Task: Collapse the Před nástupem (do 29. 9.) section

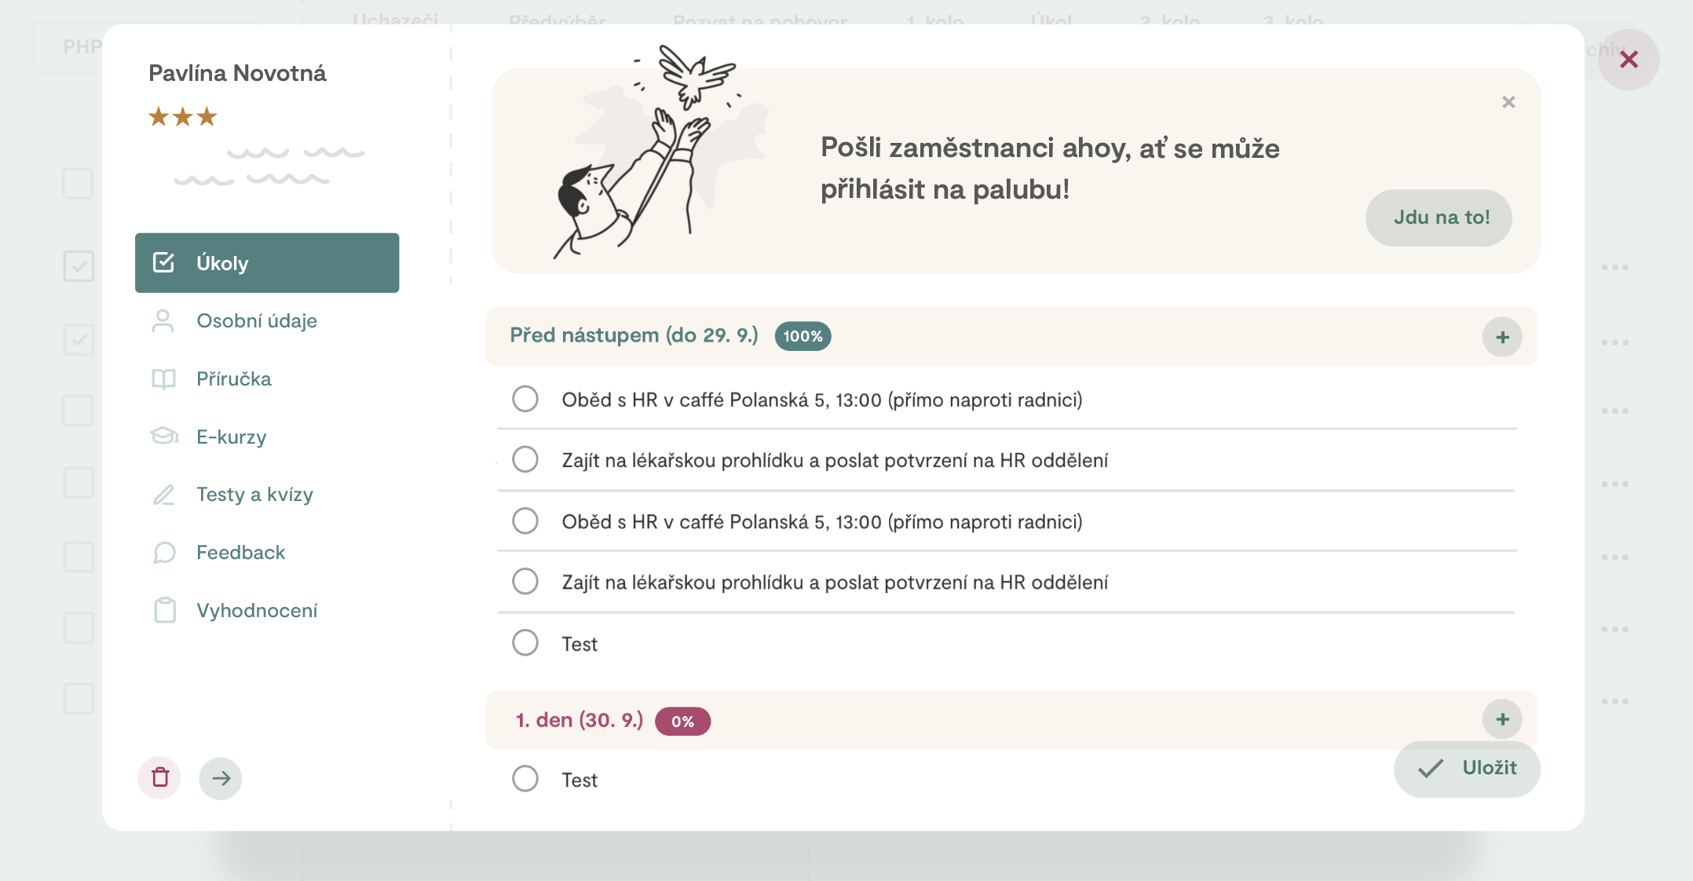Action: pos(634,335)
